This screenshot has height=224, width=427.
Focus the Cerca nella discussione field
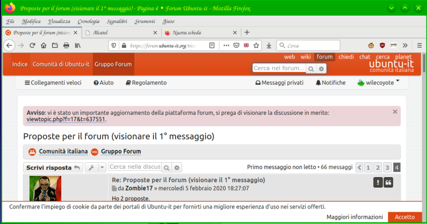pyautogui.click(x=135, y=167)
